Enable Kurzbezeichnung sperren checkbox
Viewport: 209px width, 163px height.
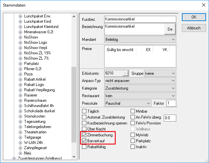click(84, 123)
